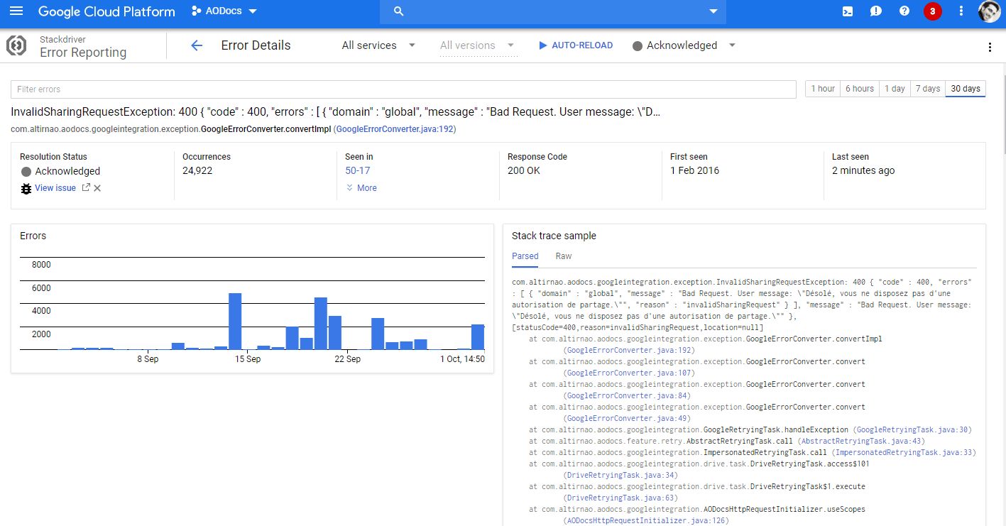Click the First seen date 1 Feb 2016
The image size is (1006, 526).
pos(694,171)
